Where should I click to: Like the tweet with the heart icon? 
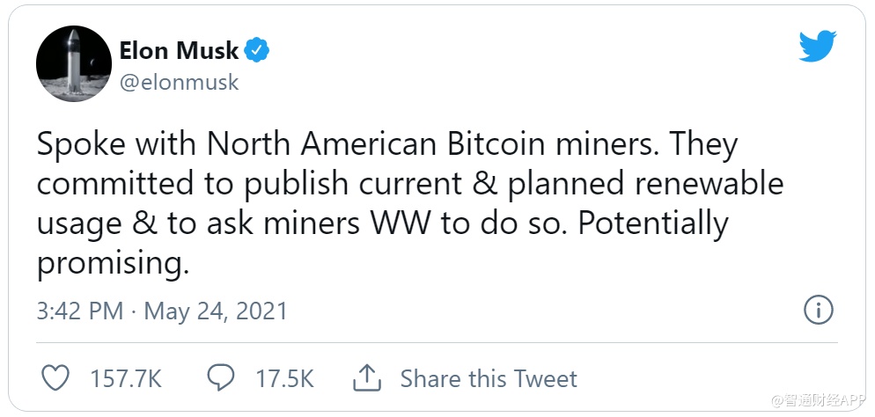(x=56, y=378)
